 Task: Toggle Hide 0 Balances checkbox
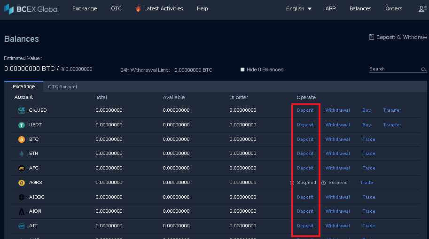click(x=242, y=69)
